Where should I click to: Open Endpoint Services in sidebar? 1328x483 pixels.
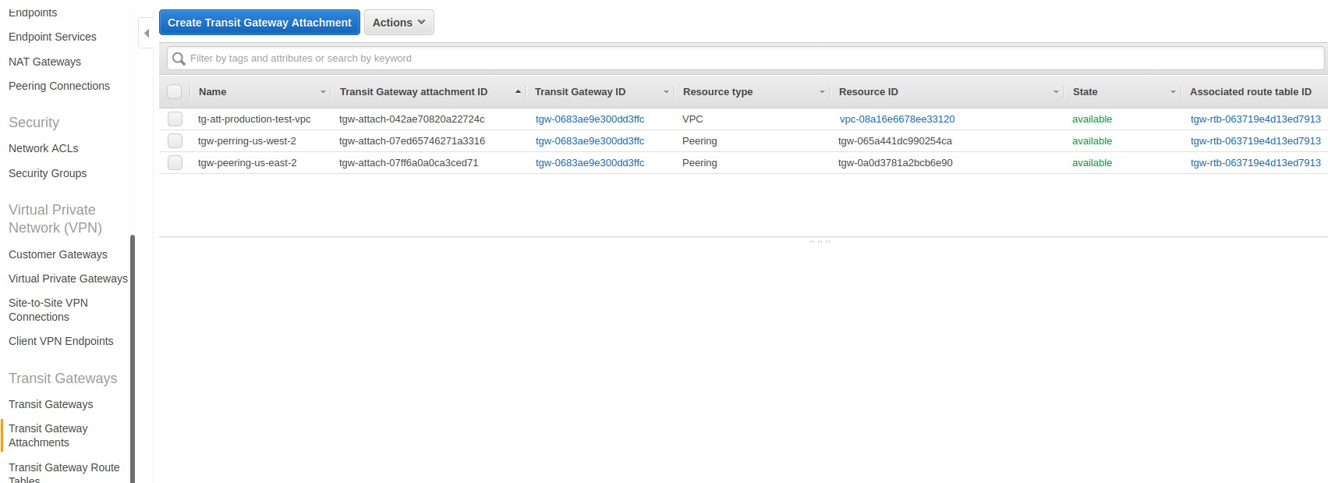tap(52, 37)
